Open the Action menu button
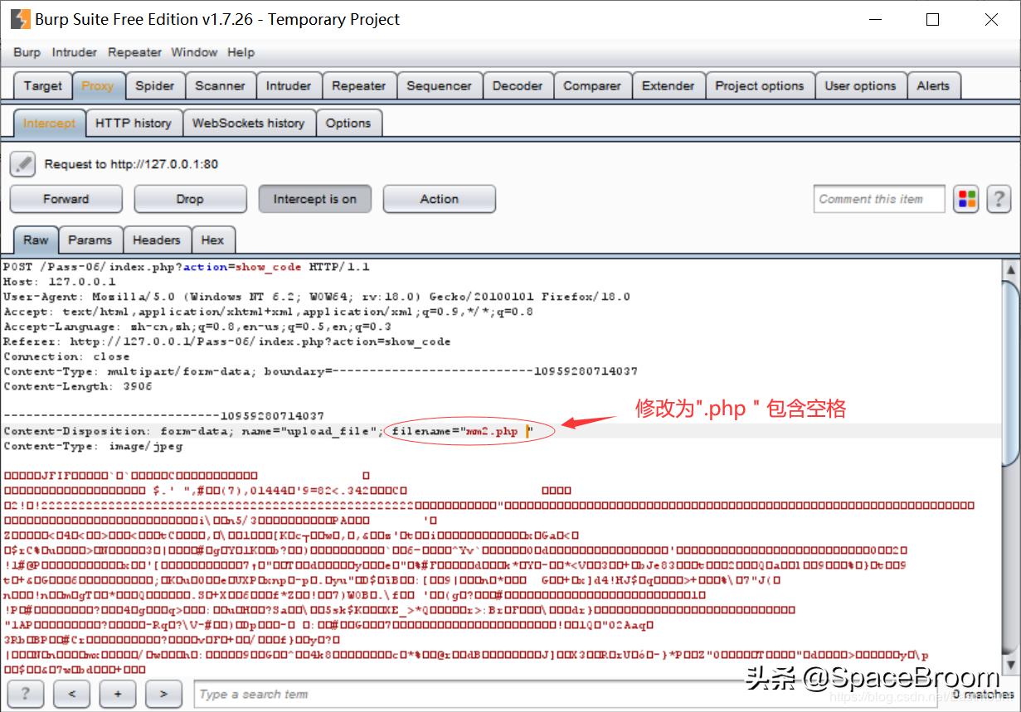 [x=440, y=199]
